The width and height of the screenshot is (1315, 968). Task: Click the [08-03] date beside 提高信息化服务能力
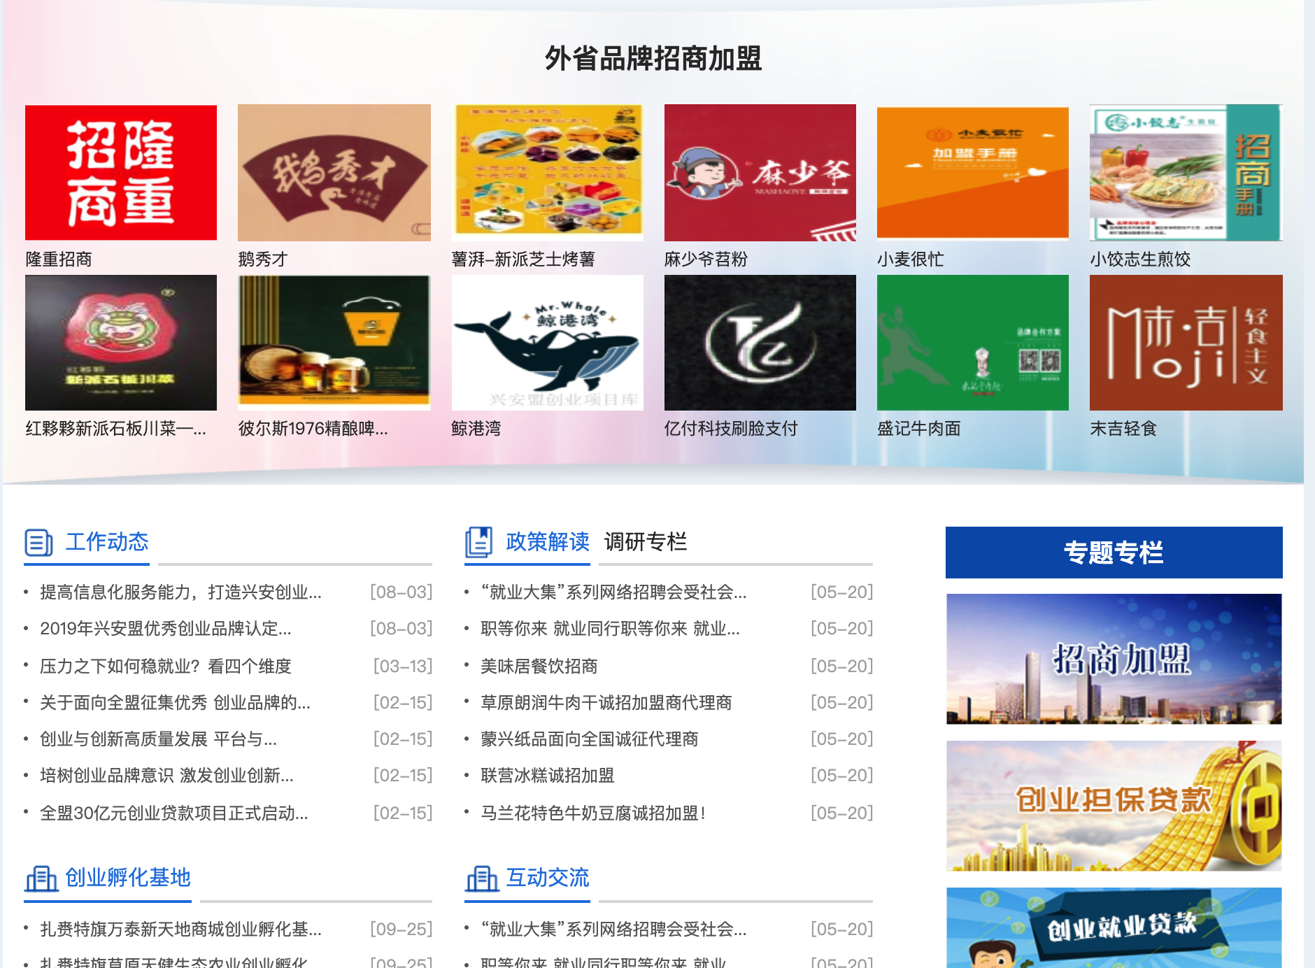401,592
